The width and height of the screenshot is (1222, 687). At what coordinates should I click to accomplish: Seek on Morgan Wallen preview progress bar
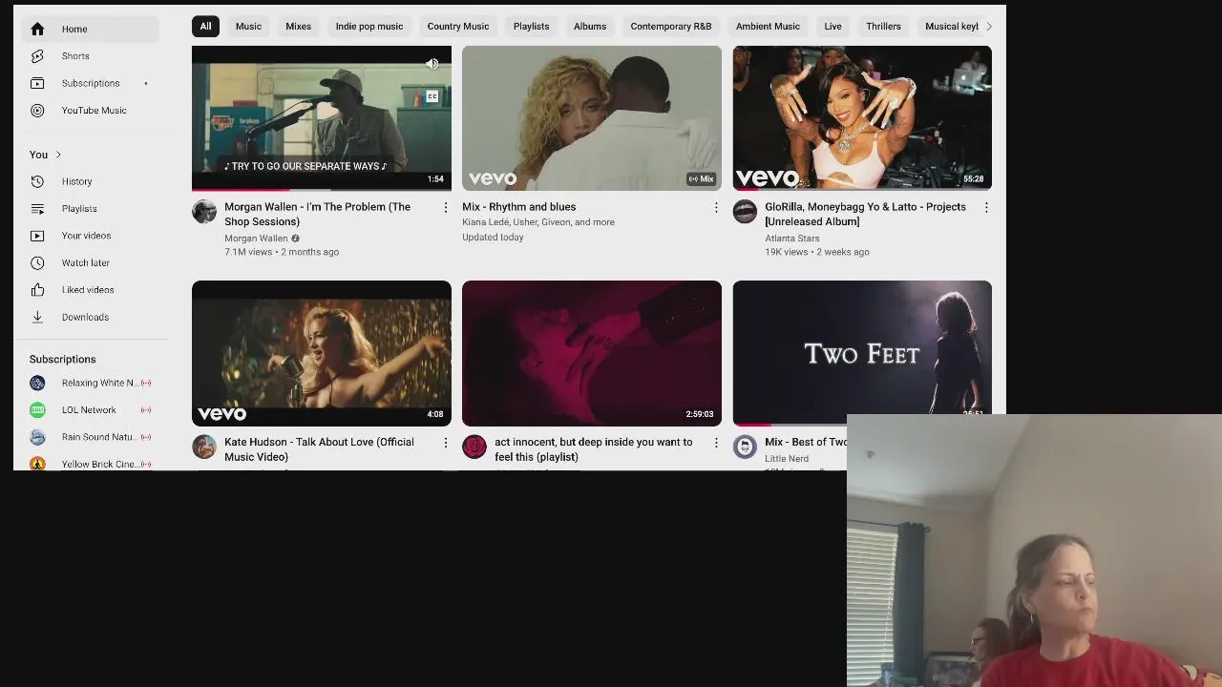point(322,189)
